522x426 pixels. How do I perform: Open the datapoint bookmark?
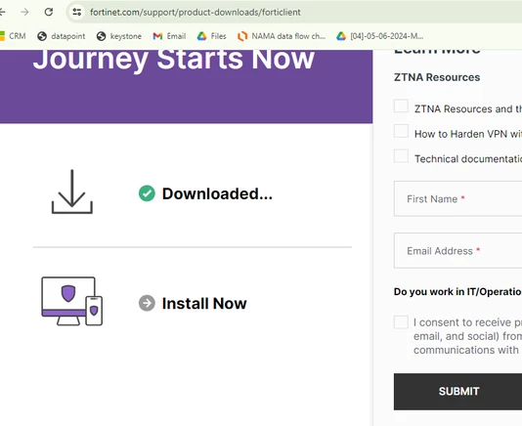(62, 36)
